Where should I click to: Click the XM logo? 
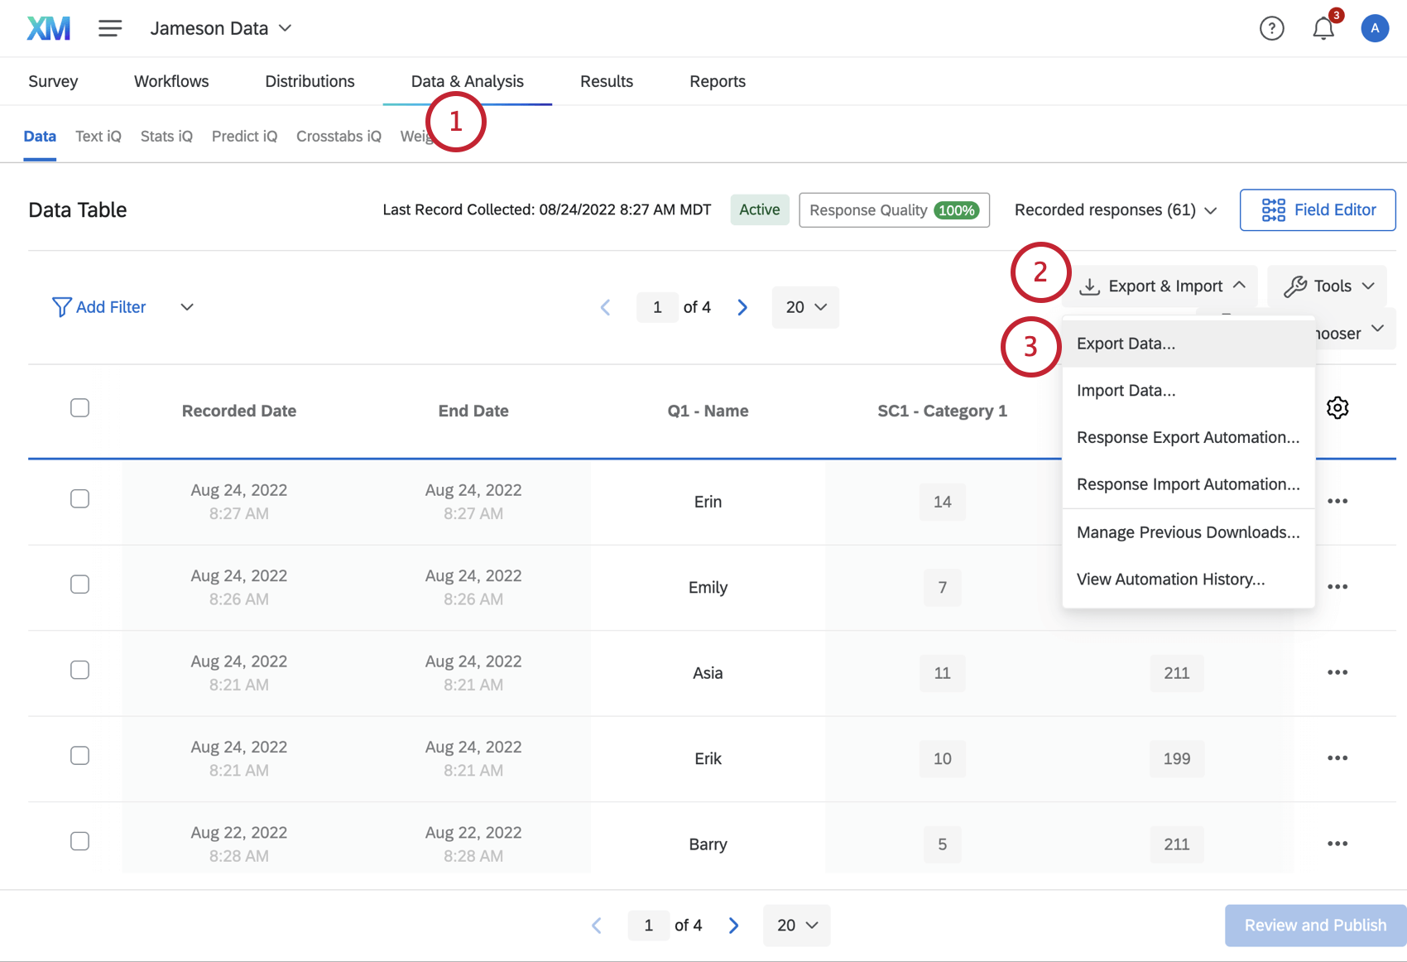coord(47,27)
